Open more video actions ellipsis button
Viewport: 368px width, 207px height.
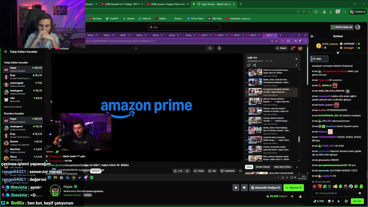[240, 171]
